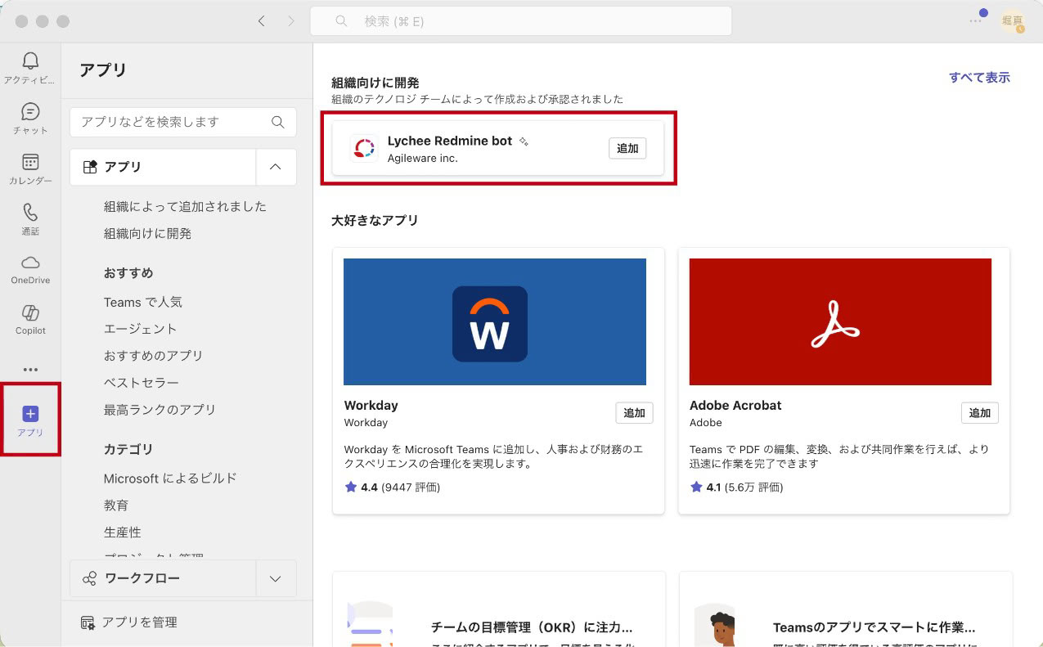Open the Copilot icon in sidebar
The width and height of the screenshot is (1043, 647).
30,313
